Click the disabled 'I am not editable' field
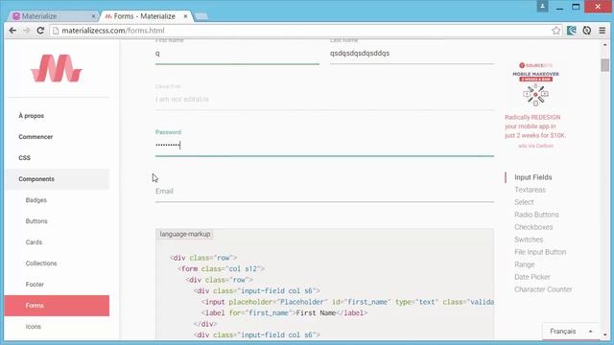This screenshot has width=614, height=345. point(324,100)
